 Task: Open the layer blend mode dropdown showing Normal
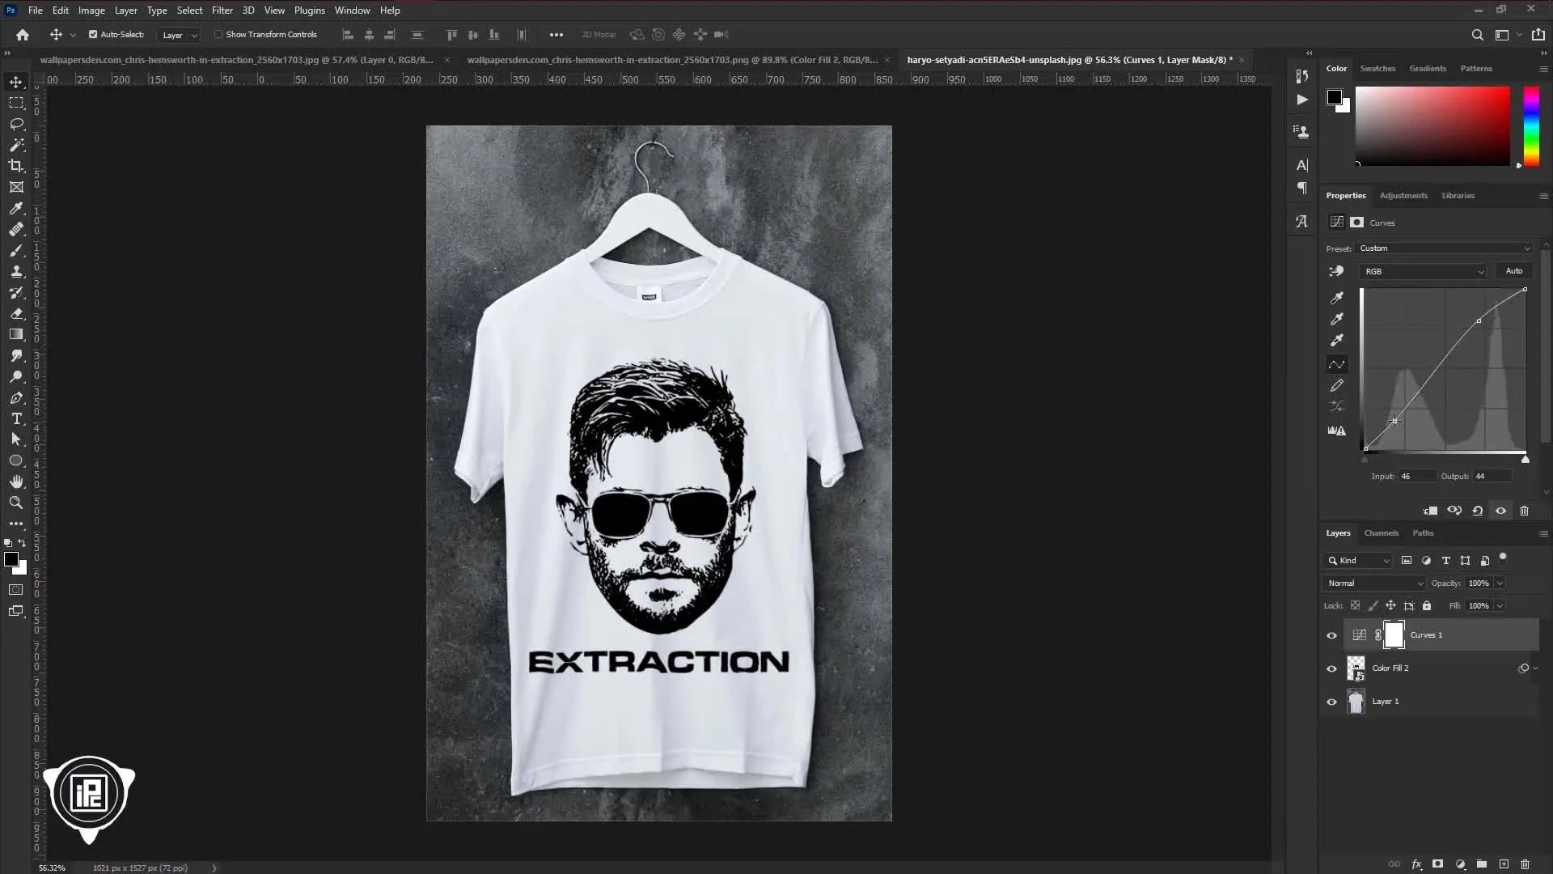(1373, 583)
